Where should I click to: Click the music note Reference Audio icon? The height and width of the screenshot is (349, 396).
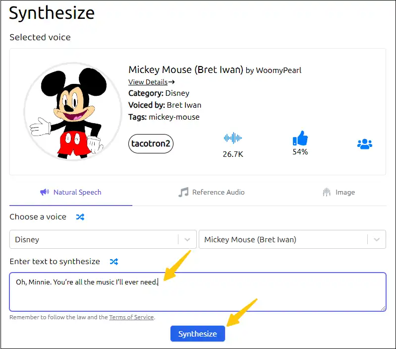(x=183, y=192)
